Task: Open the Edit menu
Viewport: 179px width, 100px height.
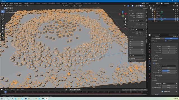Action: [7, 3]
